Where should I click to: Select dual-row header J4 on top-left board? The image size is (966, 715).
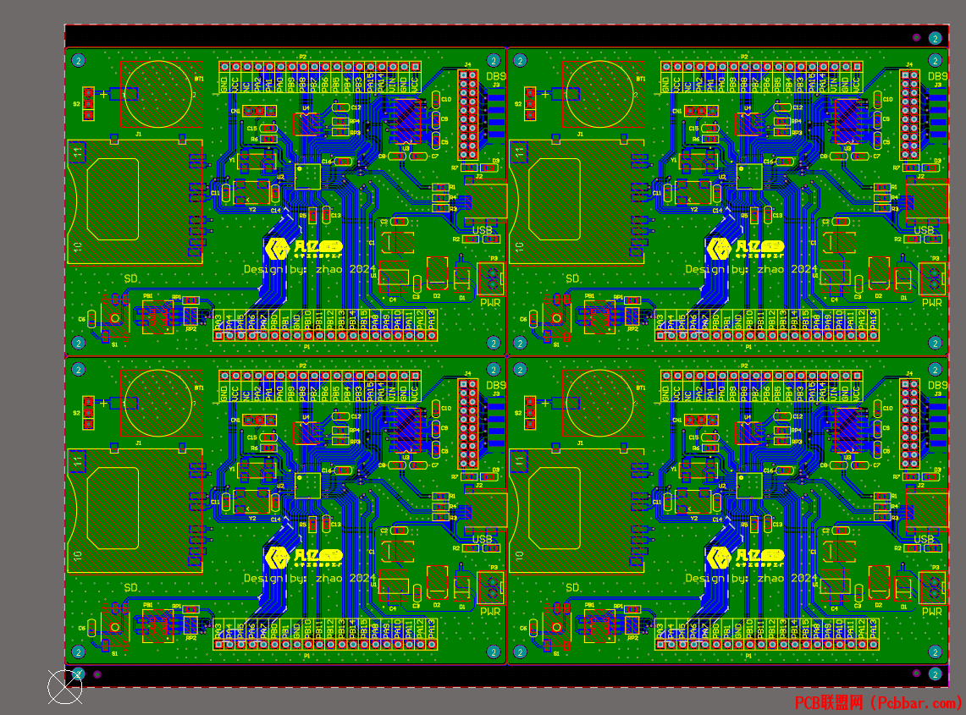tap(468, 114)
